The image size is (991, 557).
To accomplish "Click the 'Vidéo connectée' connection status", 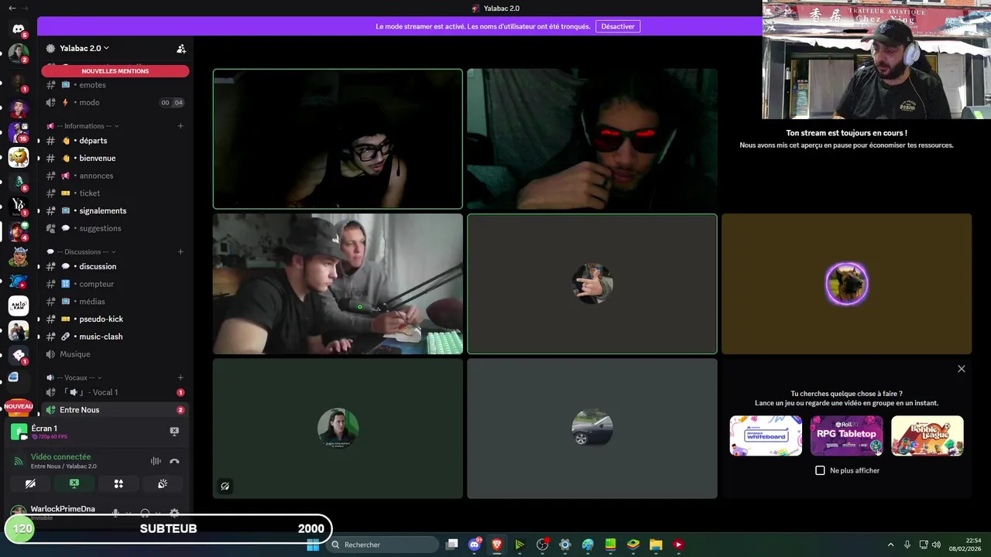I will (60, 457).
